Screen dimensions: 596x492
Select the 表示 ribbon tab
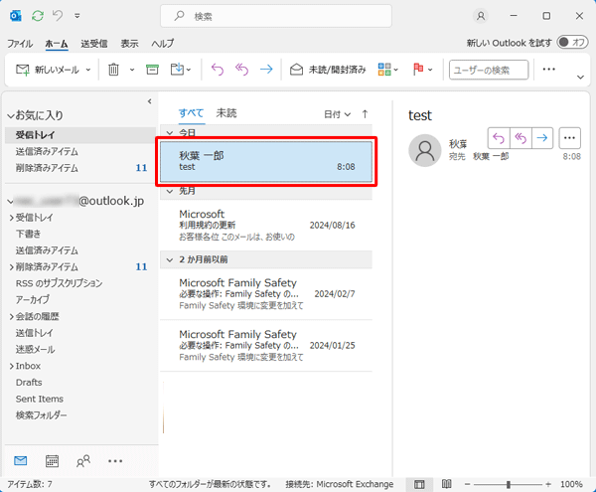(129, 44)
